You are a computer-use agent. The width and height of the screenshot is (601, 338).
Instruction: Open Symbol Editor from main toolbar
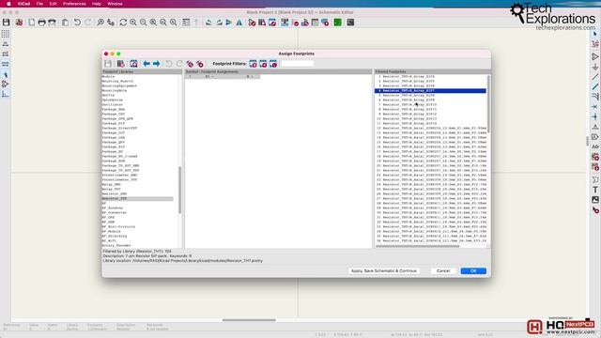(x=252, y=23)
